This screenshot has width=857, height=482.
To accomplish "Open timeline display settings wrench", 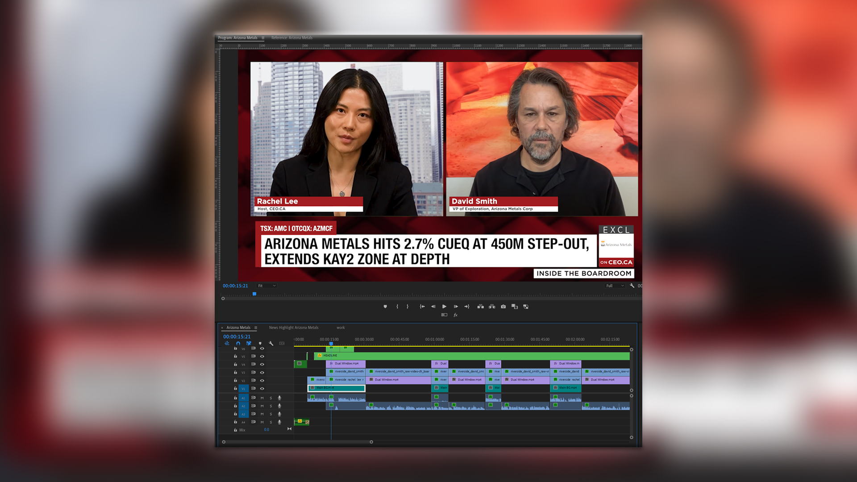I will pyautogui.click(x=271, y=344).
